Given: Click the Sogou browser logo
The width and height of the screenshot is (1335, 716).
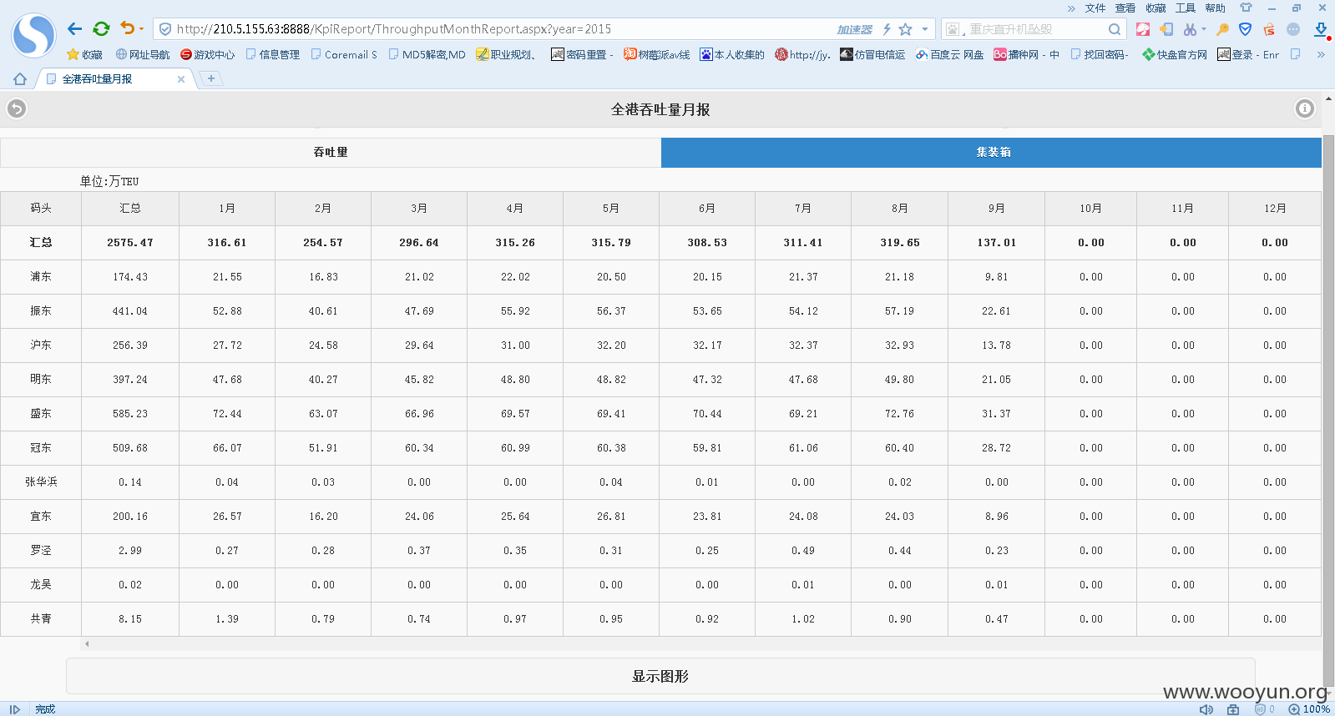Looking at the screenshot, I should (33, 35).
